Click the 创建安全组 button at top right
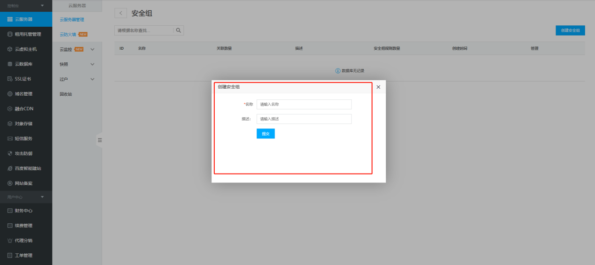The image size is (595, 265). coord(570,30)
